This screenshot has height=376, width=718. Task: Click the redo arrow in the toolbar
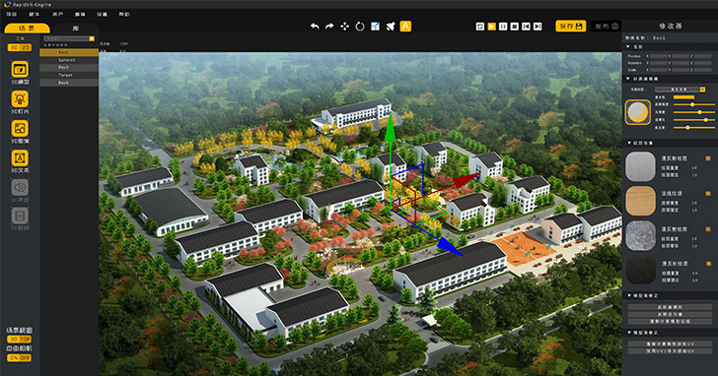329,27
